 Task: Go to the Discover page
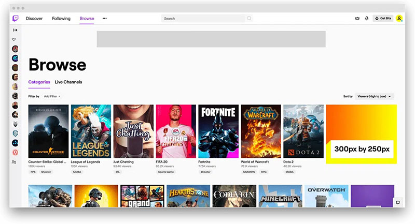tap(34, 19)
